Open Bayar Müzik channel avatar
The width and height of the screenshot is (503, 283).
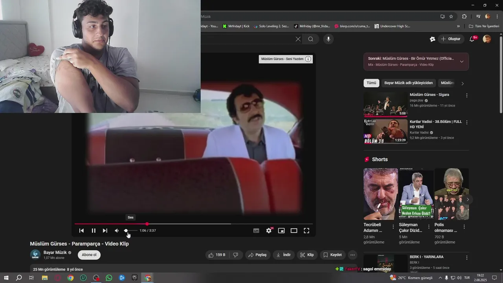coord(35,255)
